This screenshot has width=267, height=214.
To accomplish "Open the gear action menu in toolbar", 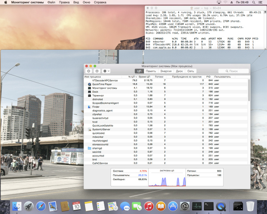I will pyautogui.click(x=106, y=71).
